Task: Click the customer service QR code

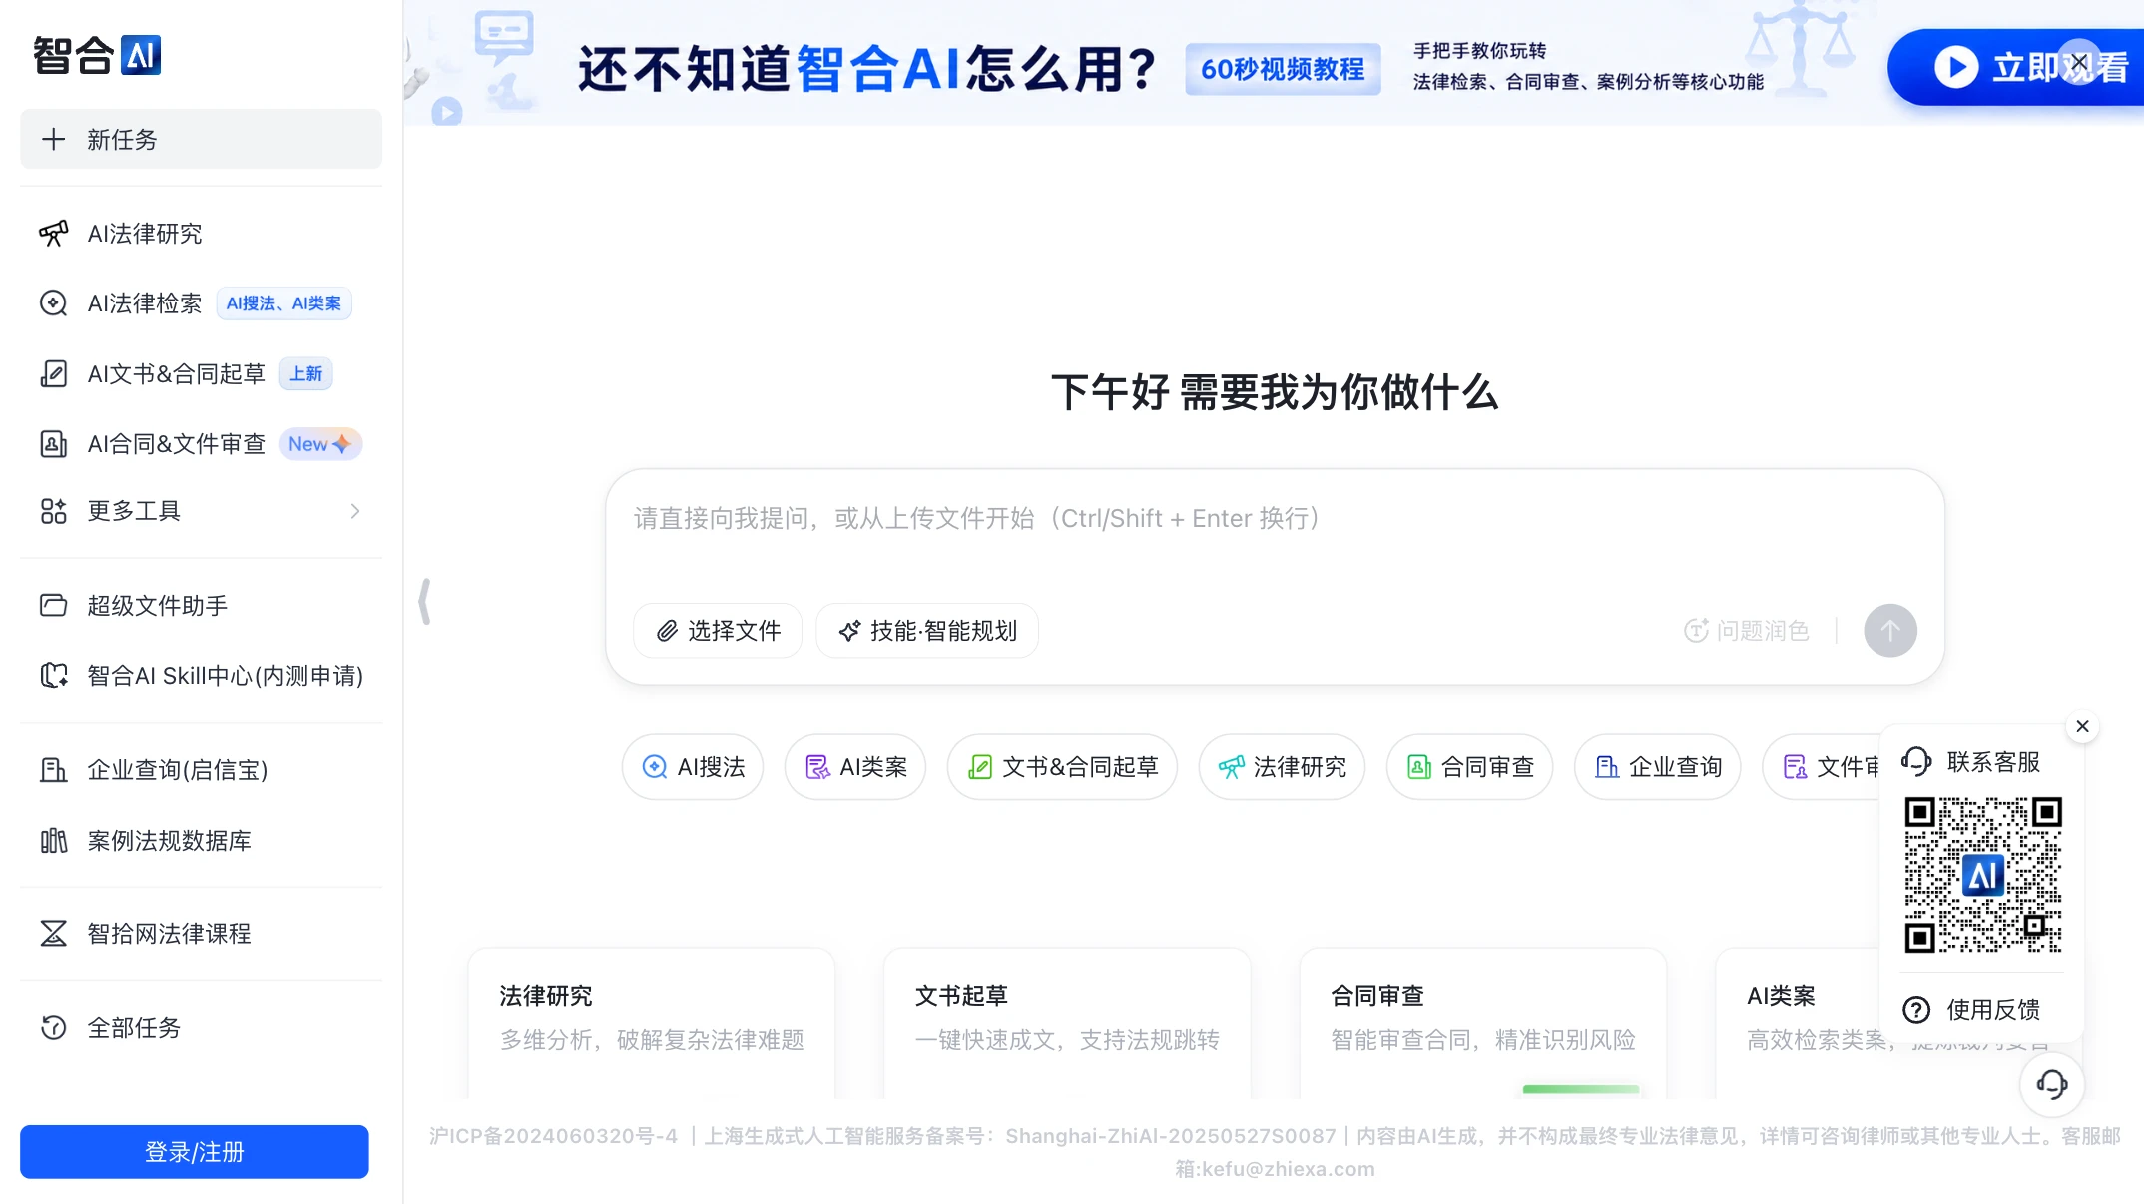Action: tap(1983, 876)
